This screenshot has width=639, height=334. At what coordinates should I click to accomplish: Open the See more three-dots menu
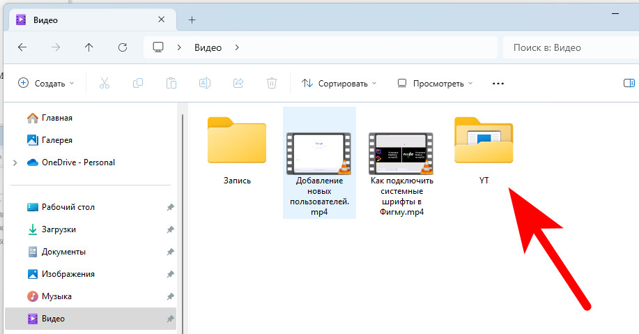498,83
